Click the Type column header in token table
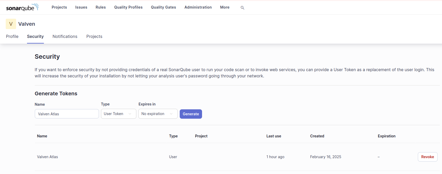Viewport: 442px width, 174px height. [x=173, y=136]
